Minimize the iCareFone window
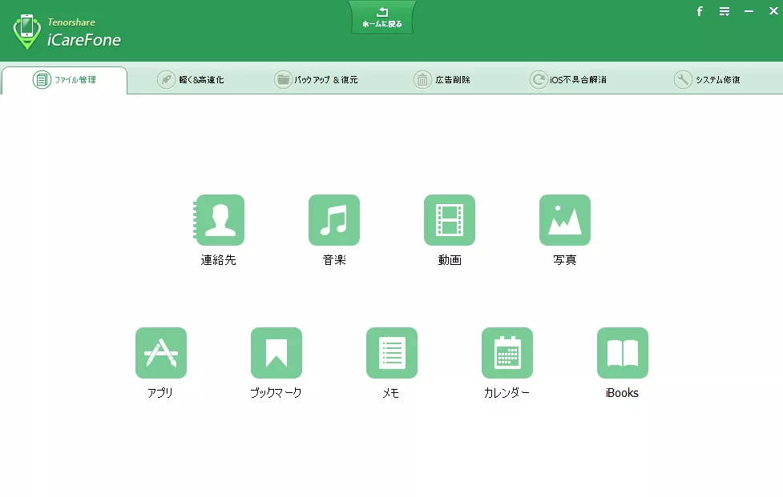Screen dimensions: 783x497 pos(749,11)
